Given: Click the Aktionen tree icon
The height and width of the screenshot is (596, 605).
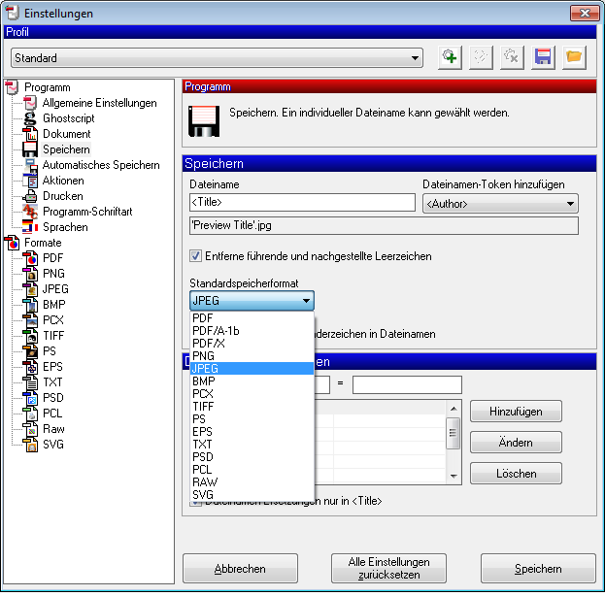Looking at the screenshot, I should 30,181.
